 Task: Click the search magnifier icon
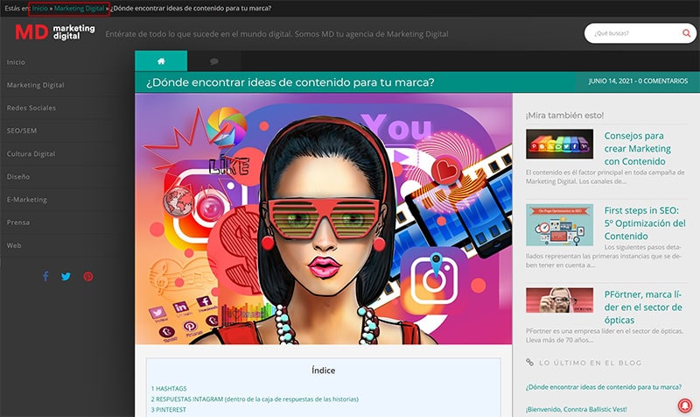click(x=686, y=33)
